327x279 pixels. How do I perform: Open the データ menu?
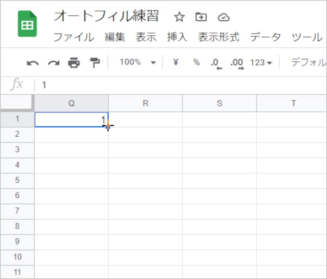pos(265,37)
